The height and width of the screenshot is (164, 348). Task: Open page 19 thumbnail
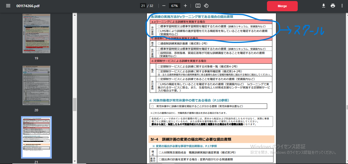[x=36, y=34]
